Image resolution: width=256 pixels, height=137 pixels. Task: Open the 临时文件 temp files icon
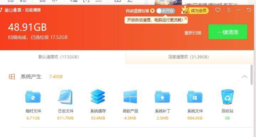pyautogui.click(x=33, y=96)
